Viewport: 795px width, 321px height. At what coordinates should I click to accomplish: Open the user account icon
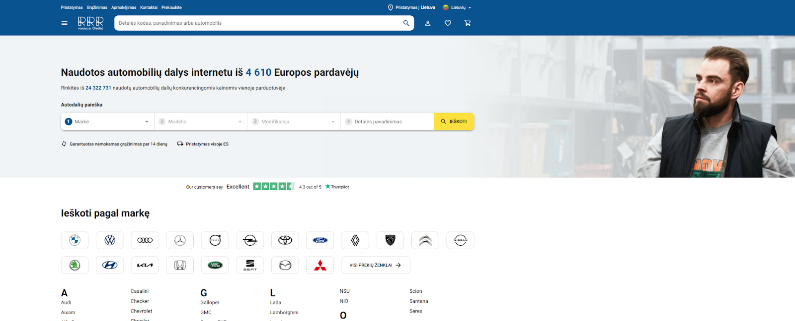click(x=428, y=23)
